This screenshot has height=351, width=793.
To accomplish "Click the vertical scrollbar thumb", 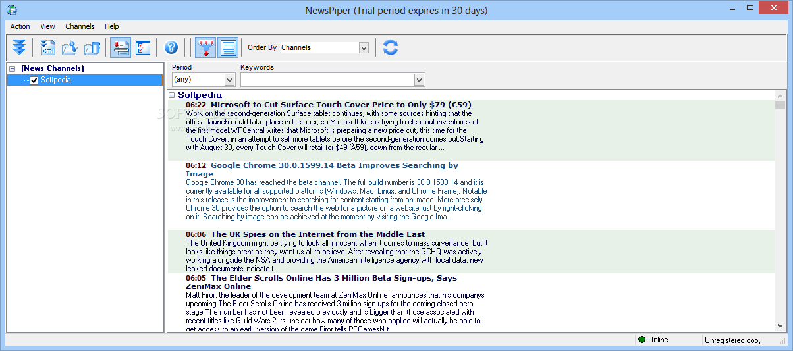I will (780, 105).
